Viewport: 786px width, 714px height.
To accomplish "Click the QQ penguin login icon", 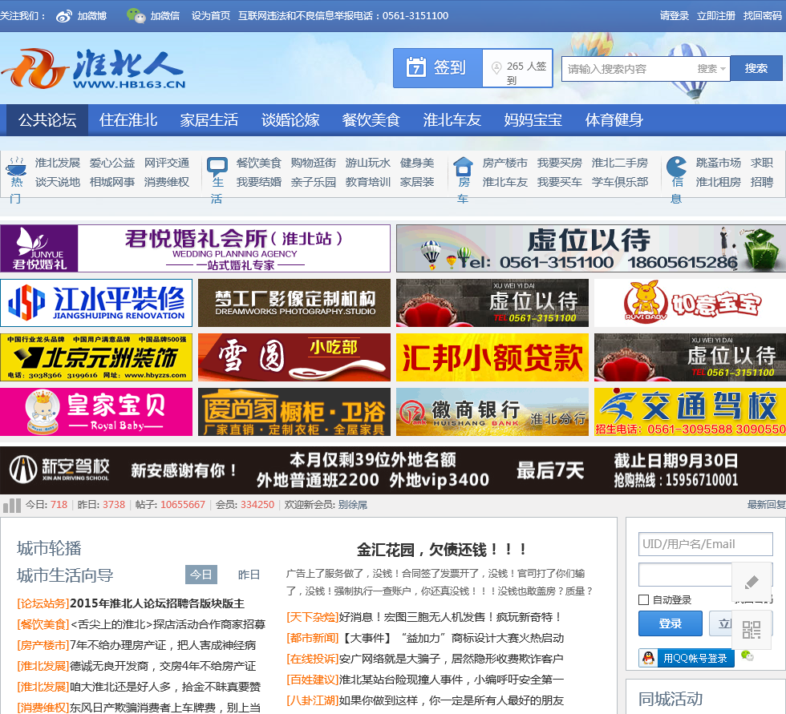I will pyautogui.click(x=648, y=658).
